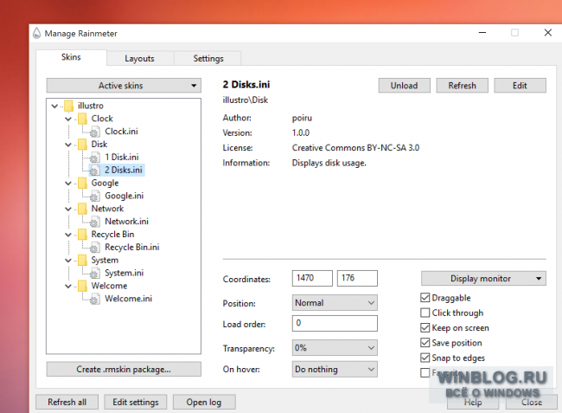Click the Open log button
The width and height of the screenshot is (562, 413).
point(204,402)
